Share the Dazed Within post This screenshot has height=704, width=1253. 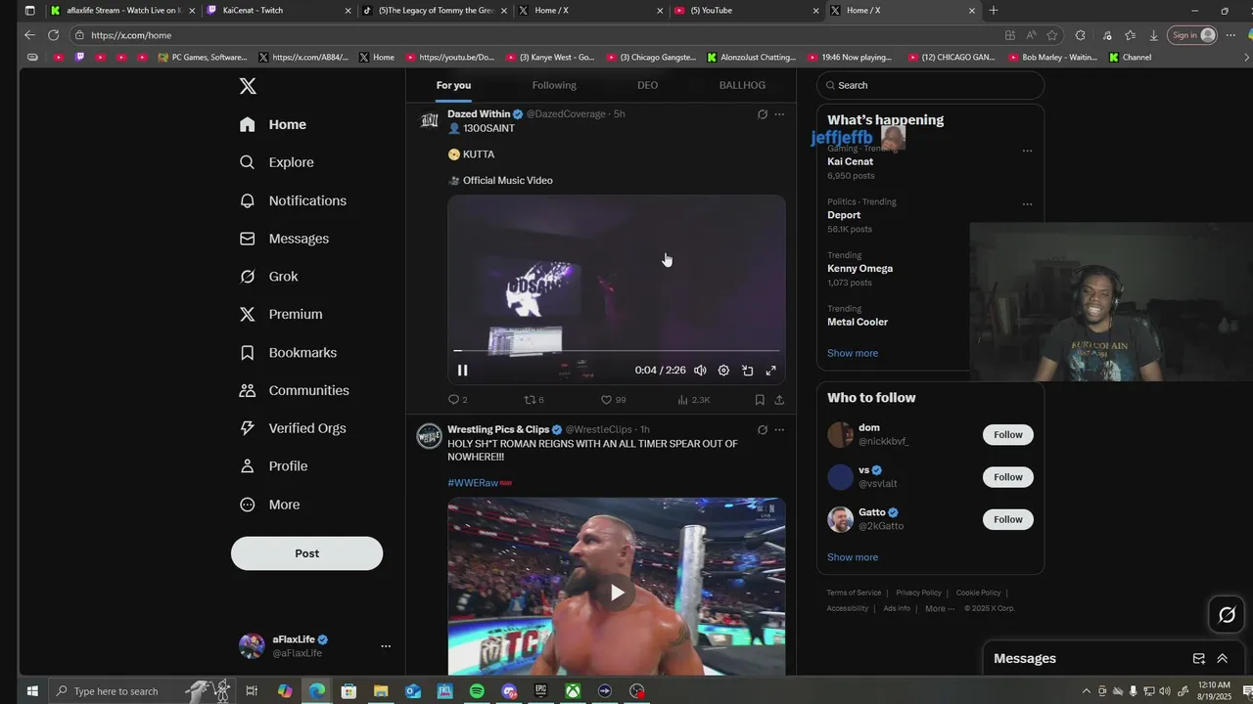(779, 400)
